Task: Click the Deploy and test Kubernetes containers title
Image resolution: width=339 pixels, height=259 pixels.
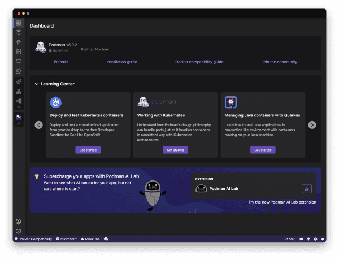Action: 86,115
